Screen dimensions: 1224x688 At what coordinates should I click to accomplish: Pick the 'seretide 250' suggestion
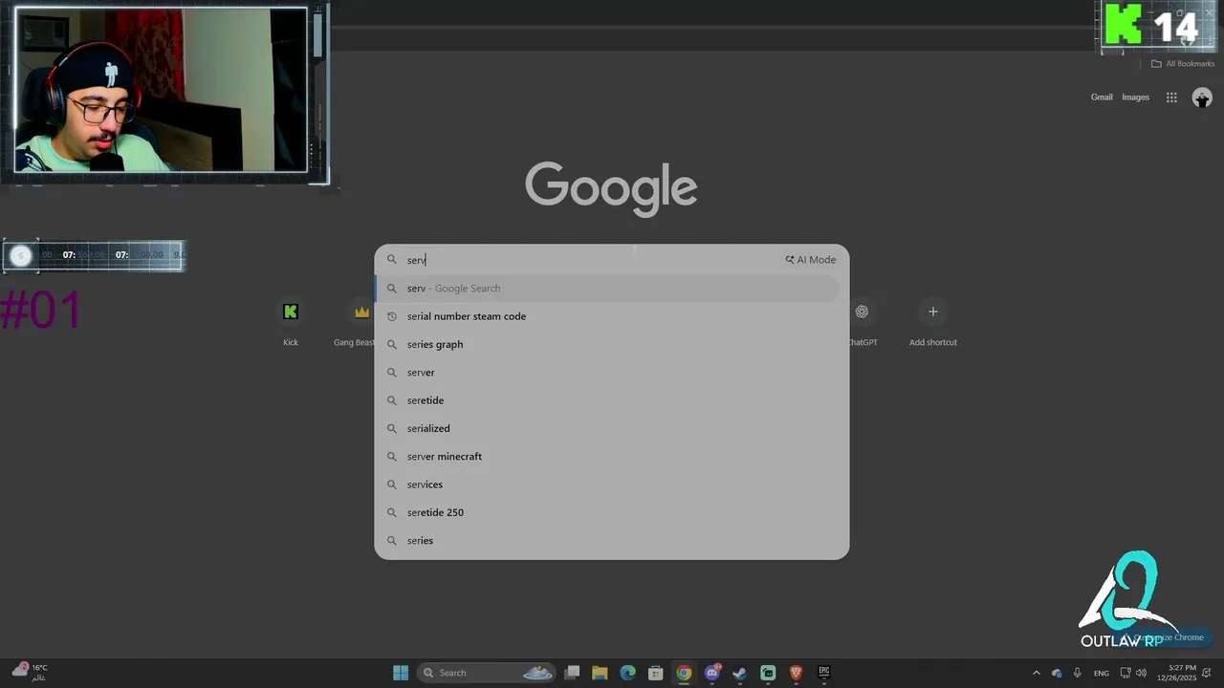pyautogui.click(x=606, y=512)
